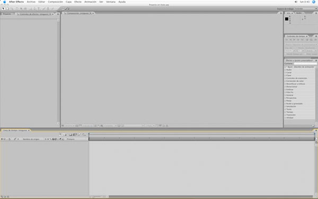The width and height of the screenshot is (318, 199).
Task: Click label pencil column icon in timeline
Action: click(x=15, y=139)
